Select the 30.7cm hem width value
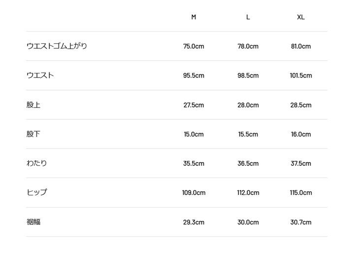 301,222
